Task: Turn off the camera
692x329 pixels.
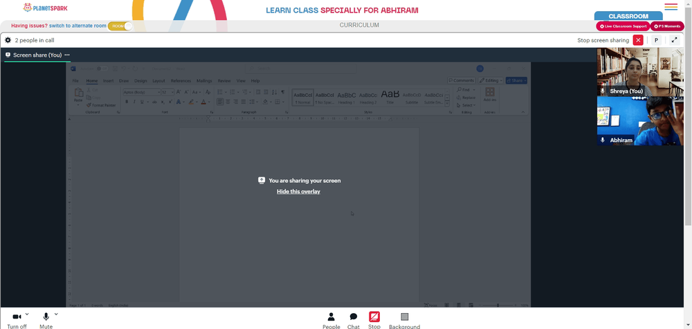Action: (x=17, y=320)
